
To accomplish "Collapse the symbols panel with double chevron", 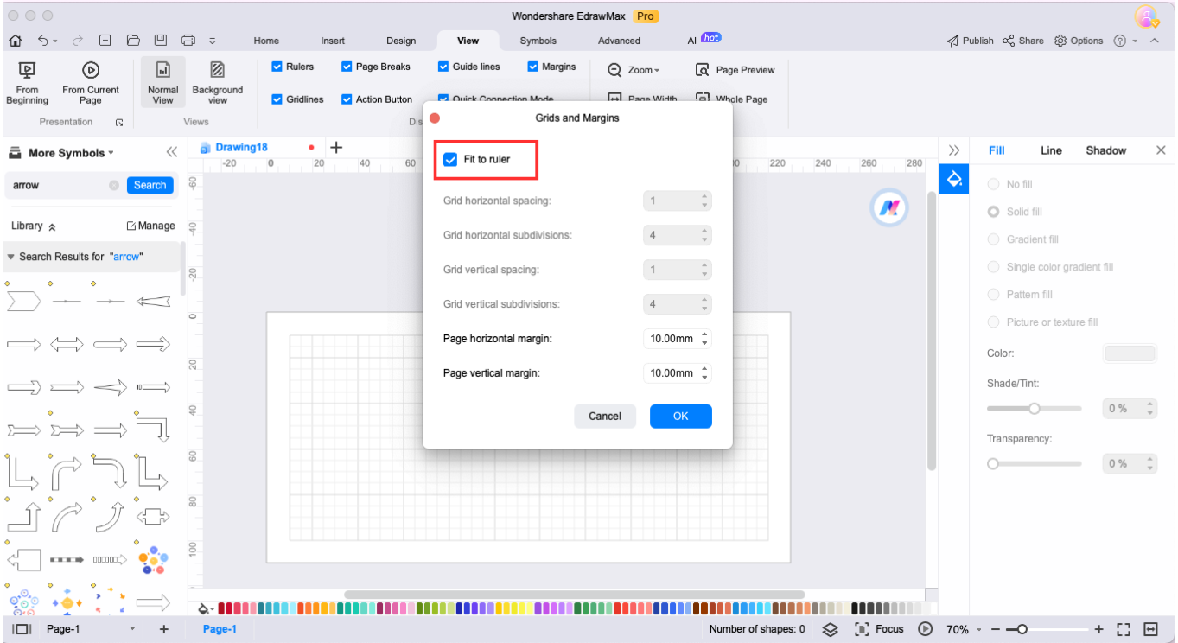I will click(172, 152).
